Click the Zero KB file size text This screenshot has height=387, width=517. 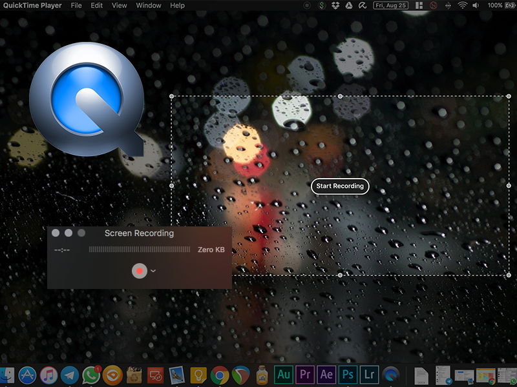[211, 250]
